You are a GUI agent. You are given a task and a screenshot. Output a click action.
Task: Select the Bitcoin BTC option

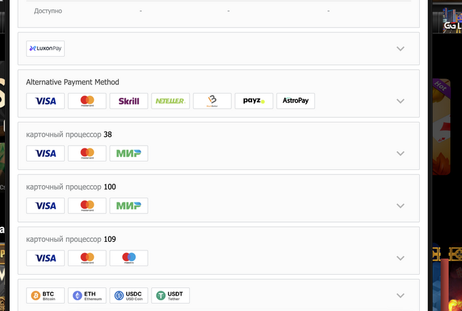click(46, 296)
